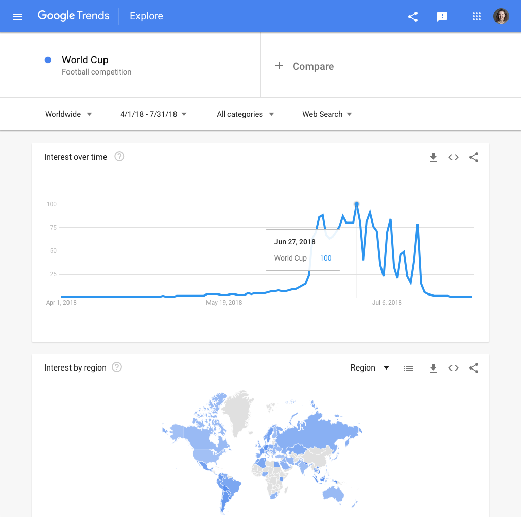This screenshot has height=517, width=521.
Task: Click the Apr 1, 2018 axis label
Action: coord(61,303)
